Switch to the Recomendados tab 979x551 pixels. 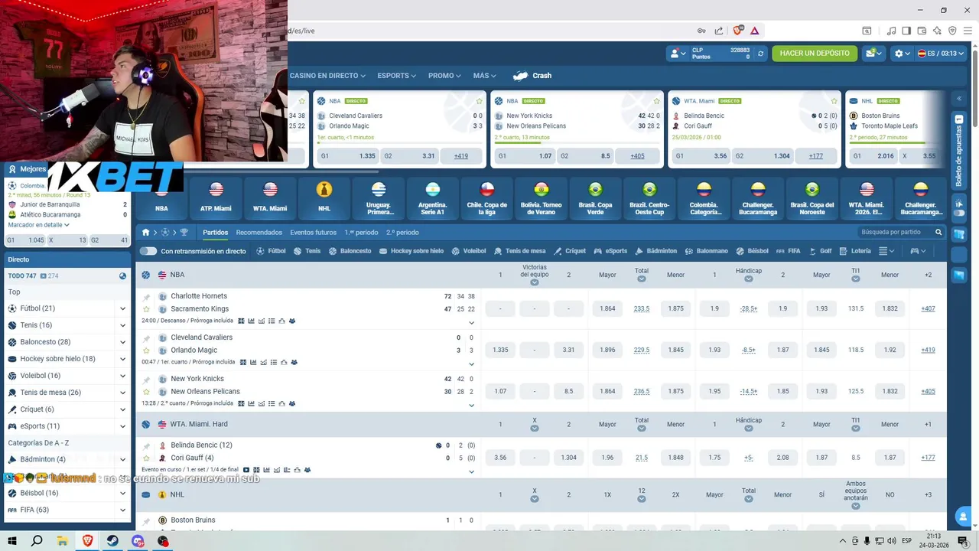(x=259, y=232)
